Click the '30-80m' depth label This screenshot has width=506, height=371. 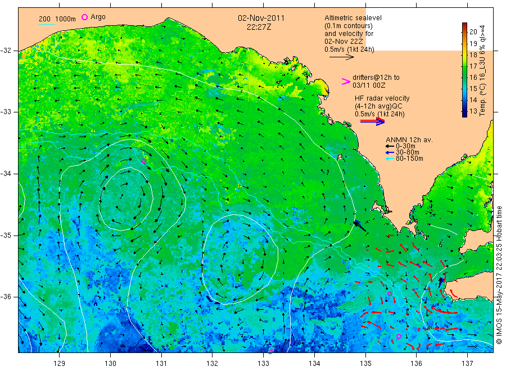click(407, 152)
